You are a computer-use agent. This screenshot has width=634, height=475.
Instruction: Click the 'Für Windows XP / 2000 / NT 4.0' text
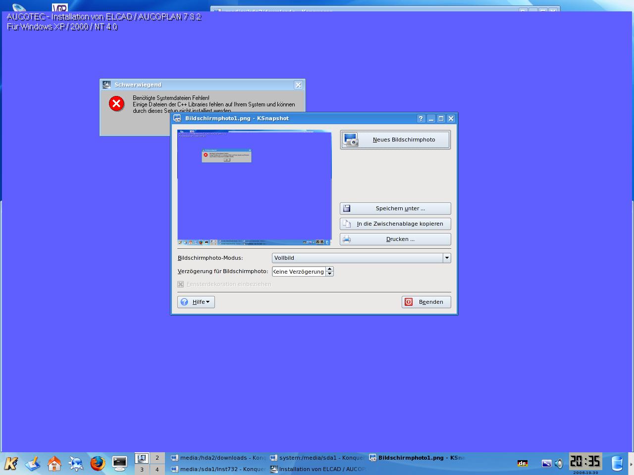click(x=62, y=27)
